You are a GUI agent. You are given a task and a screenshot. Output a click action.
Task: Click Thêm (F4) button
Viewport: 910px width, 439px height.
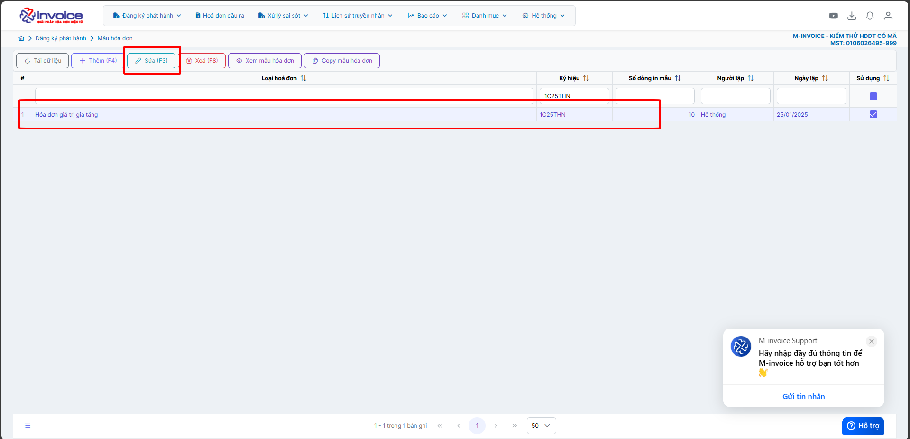coord(98,61)
